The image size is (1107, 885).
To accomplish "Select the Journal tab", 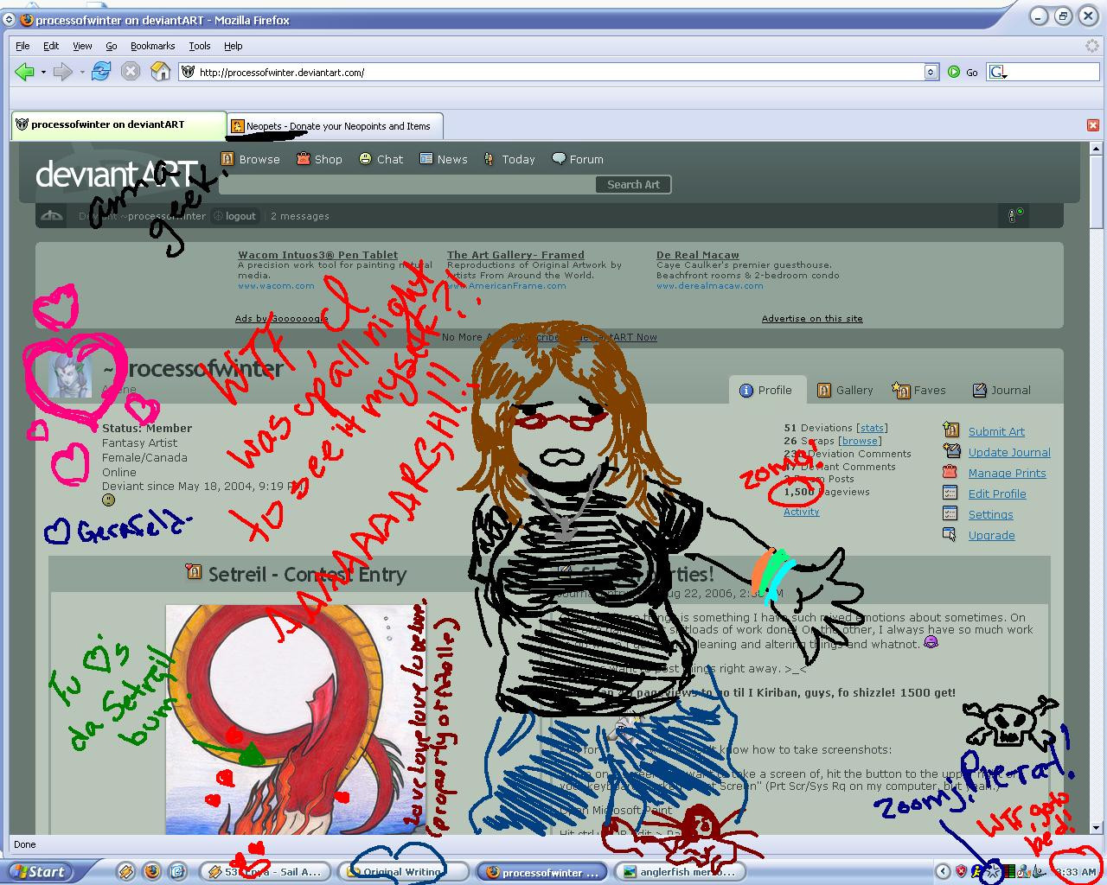I will point(1001,391).
